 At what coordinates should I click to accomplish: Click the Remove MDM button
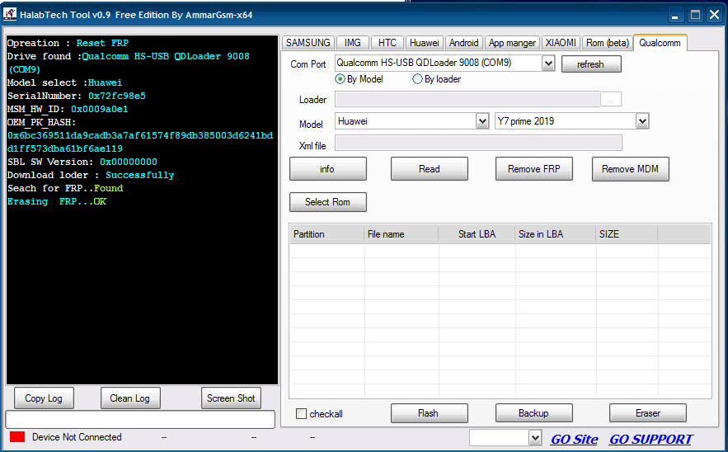coord(630,168)
